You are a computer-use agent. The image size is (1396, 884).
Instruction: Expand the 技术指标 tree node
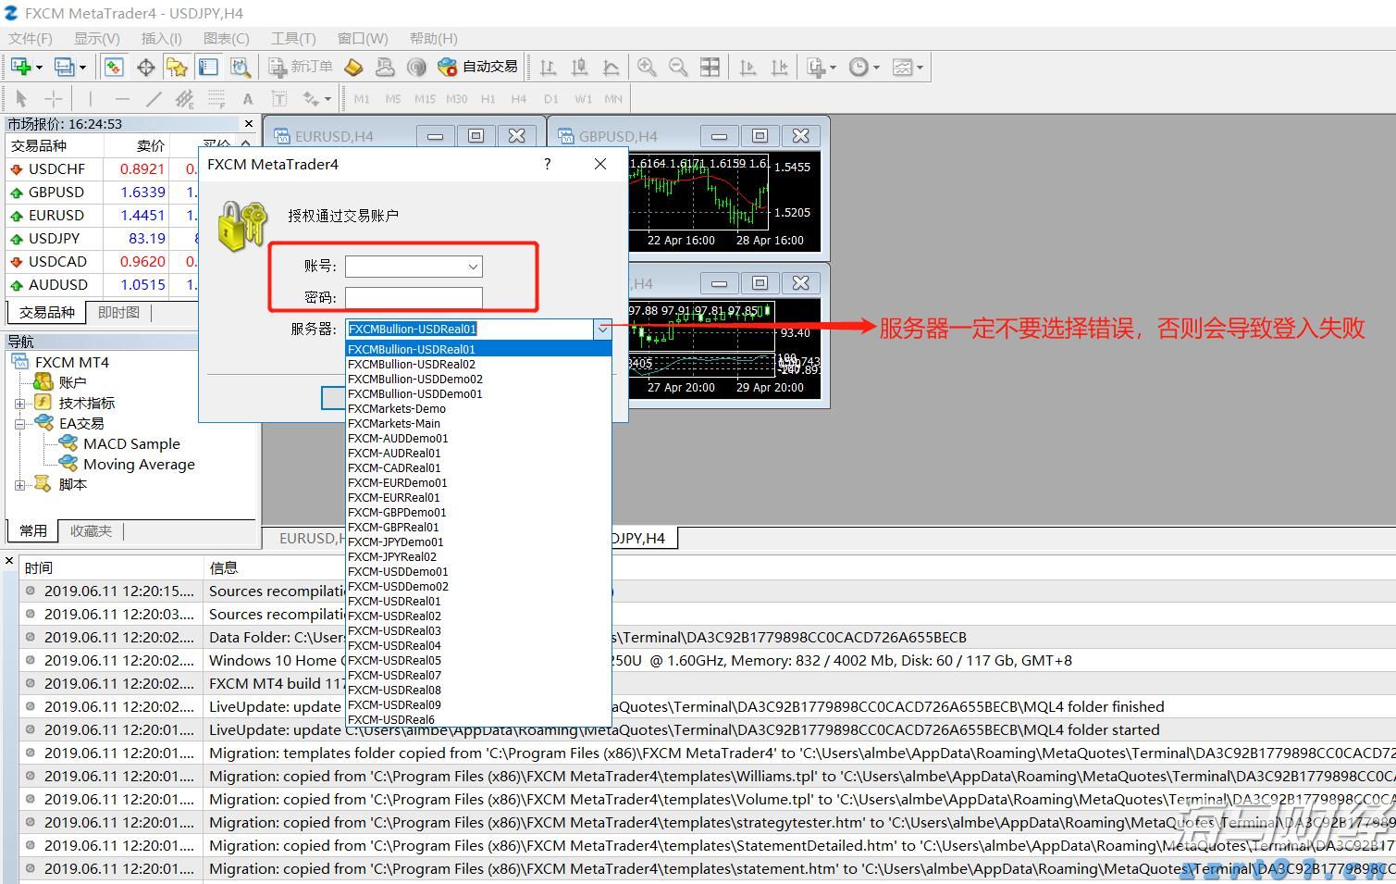21,402
